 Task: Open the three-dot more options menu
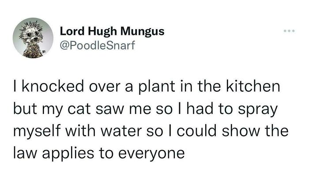[x=289, y=31]
